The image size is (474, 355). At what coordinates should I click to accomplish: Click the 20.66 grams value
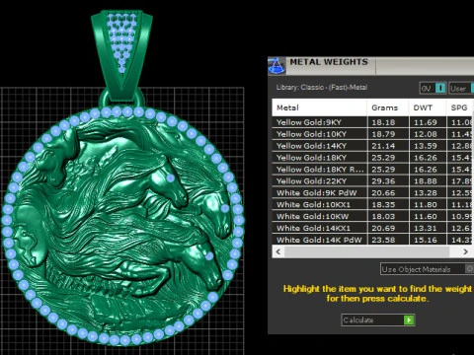[x=383, y=193]
